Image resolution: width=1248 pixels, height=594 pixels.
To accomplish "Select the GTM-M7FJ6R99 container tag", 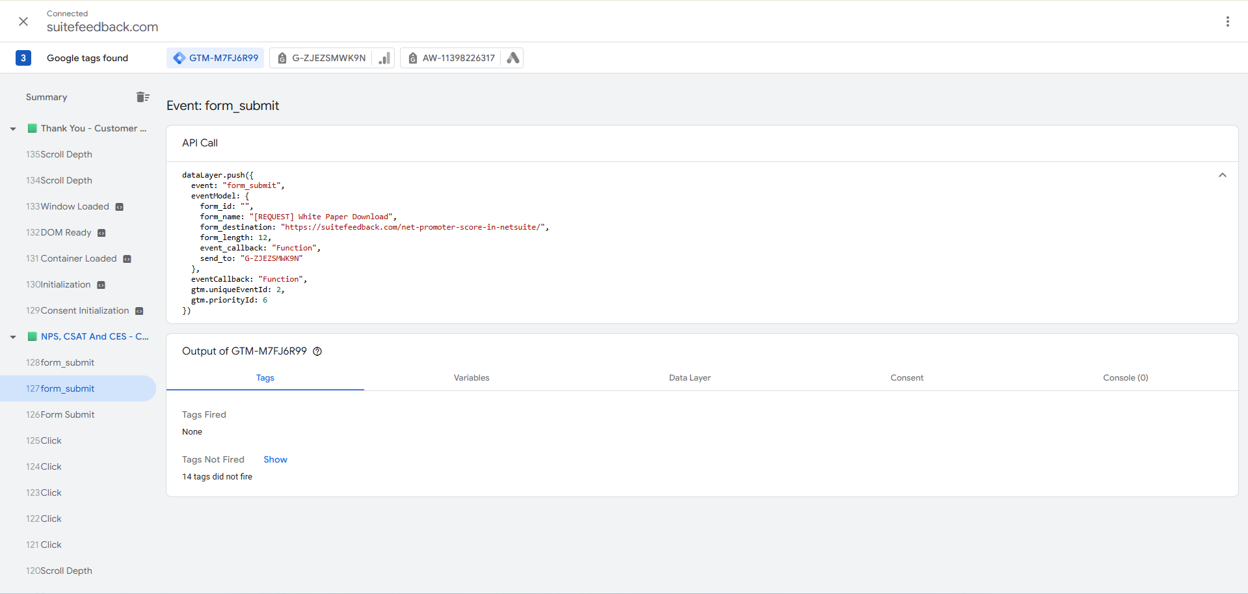I will [215, 58].
